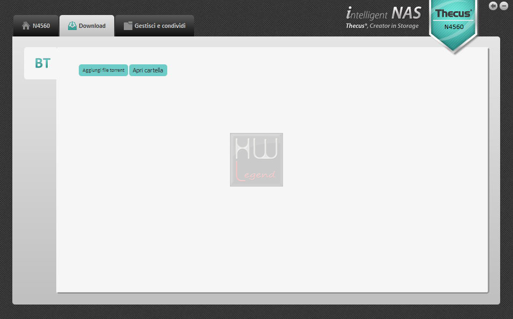Click the Thecus N4560 badge
Screen dimensions: 513x319
(453, 26)
